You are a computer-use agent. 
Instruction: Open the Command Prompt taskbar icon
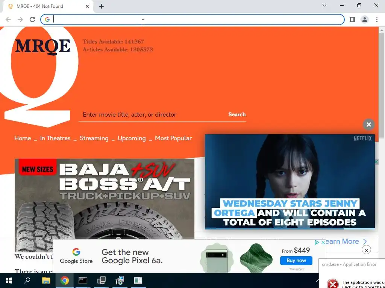83,280
